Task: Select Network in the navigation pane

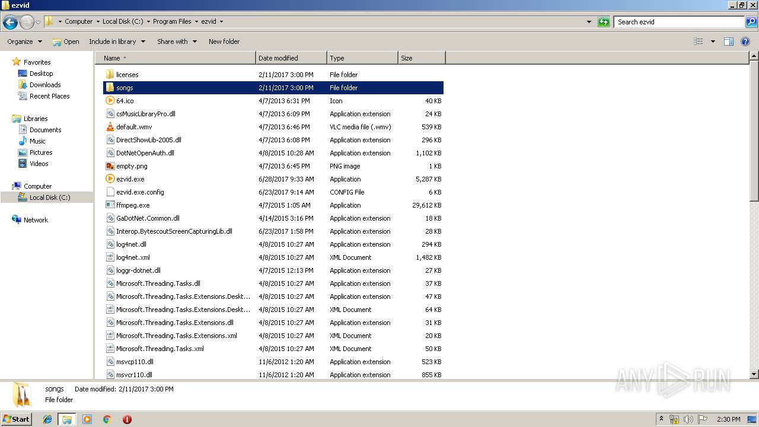Action: [36, 220]
